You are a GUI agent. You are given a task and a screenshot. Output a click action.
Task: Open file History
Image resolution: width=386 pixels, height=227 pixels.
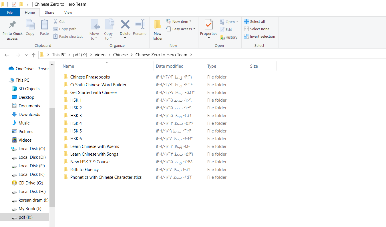click(228, 37)
